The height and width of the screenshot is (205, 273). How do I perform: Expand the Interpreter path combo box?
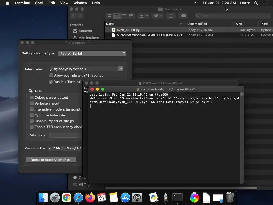click(x=121, y=69)
